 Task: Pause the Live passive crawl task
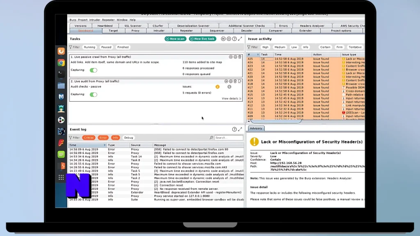[x=231, y=57]
